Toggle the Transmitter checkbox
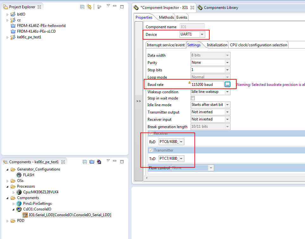This screenshot has width=305, height=239. [x=151, y=150]
